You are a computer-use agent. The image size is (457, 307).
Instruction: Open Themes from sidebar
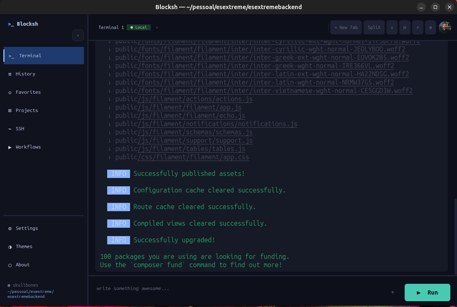pos(44,246)
